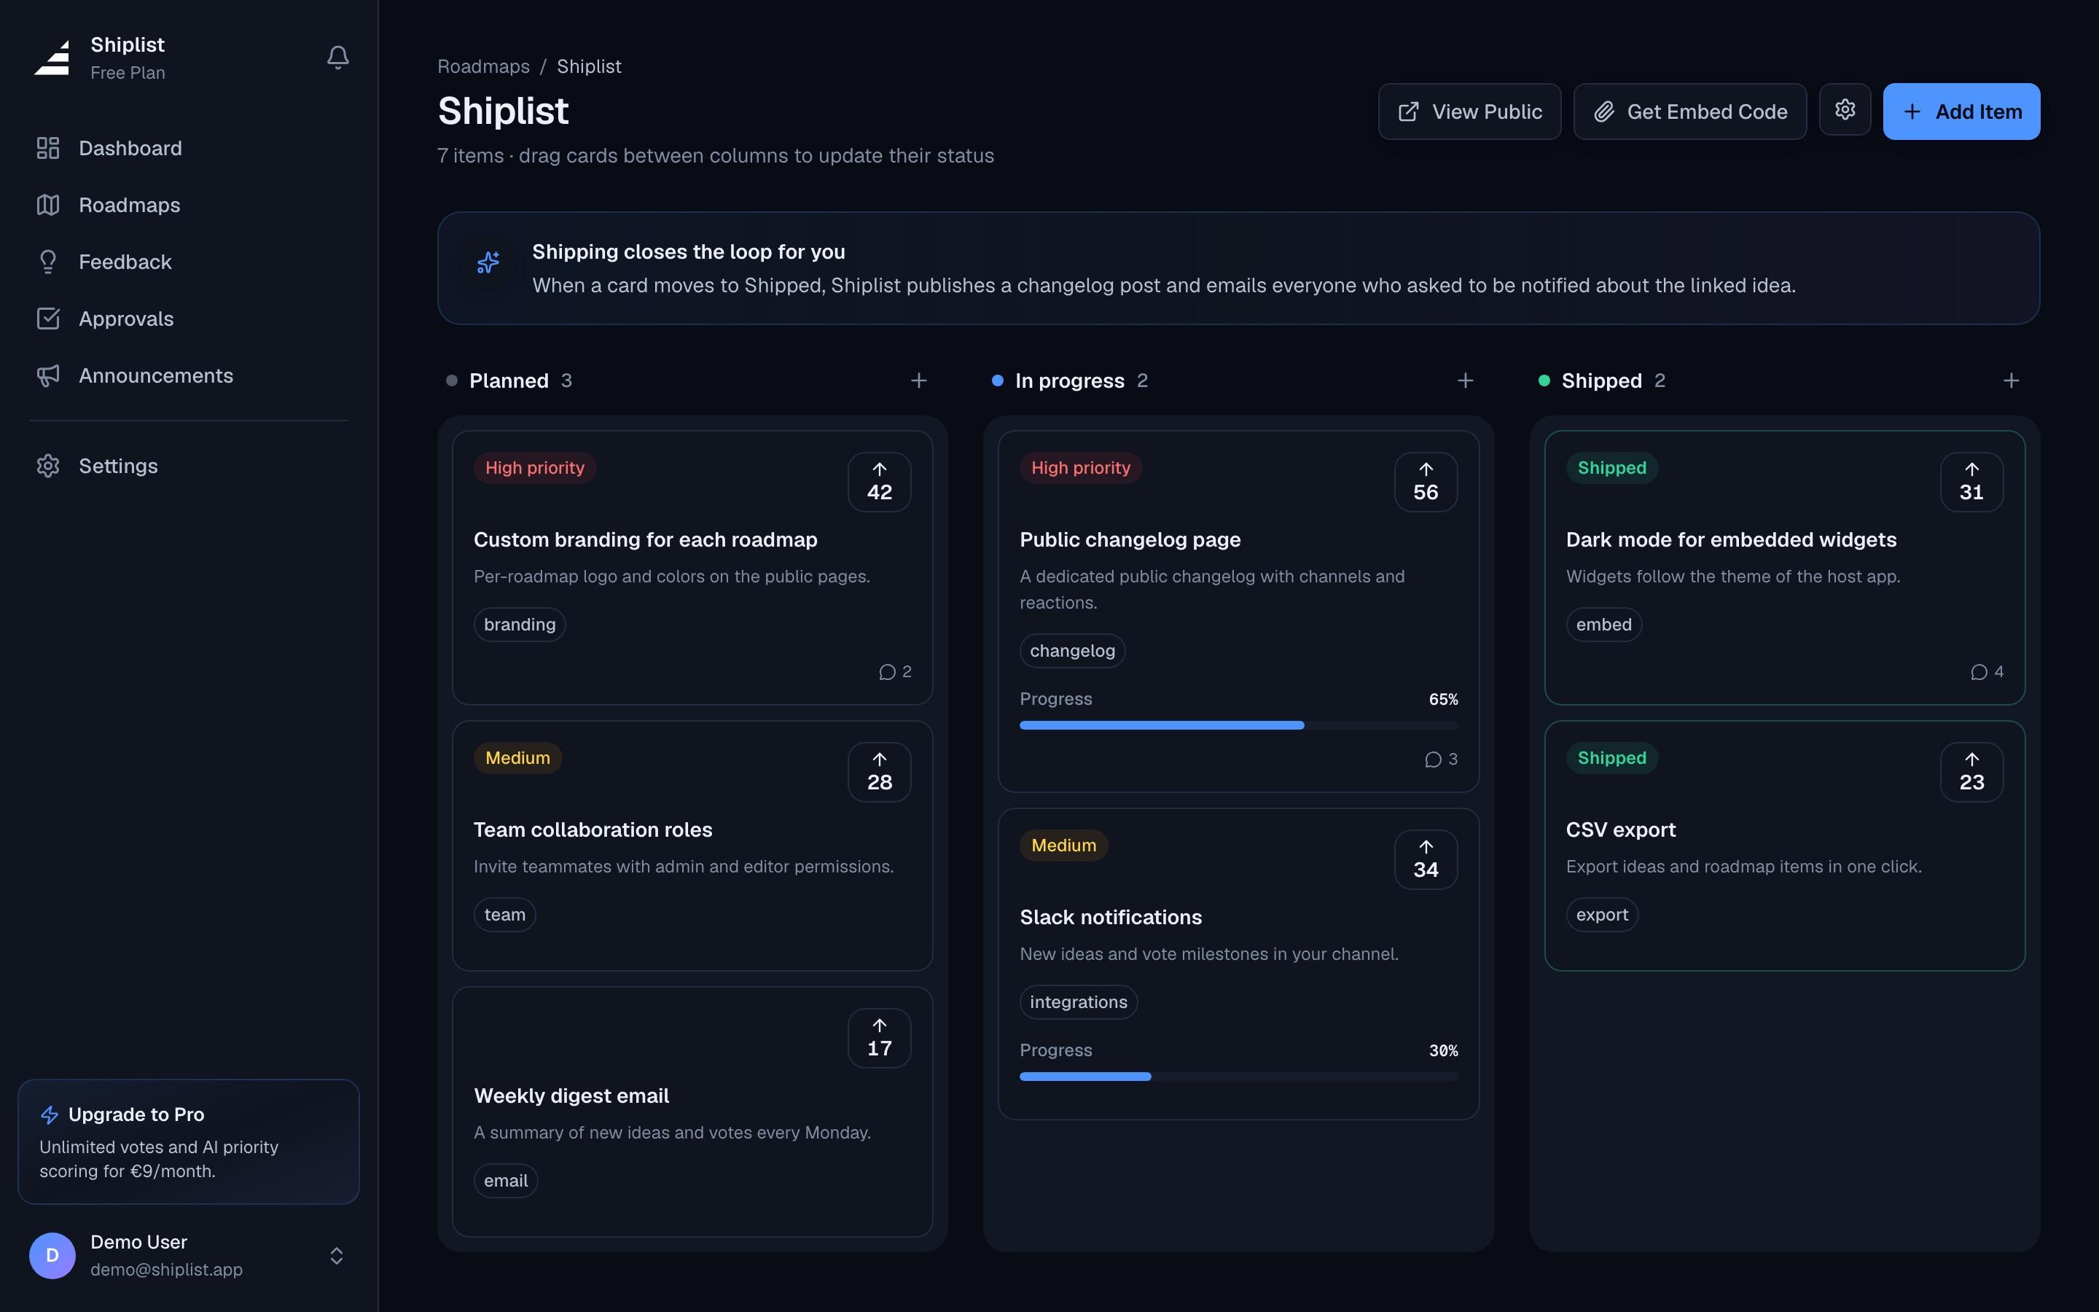This screenshot has height=1312, width=2099.
Task: Open Announcements in sidebar
Action: [x=188, y=375]
